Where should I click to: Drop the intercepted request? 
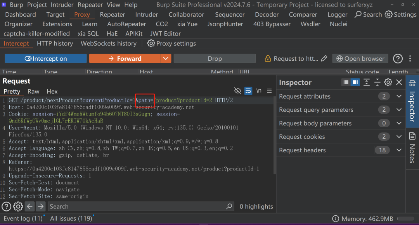click(x=215, y=59)
